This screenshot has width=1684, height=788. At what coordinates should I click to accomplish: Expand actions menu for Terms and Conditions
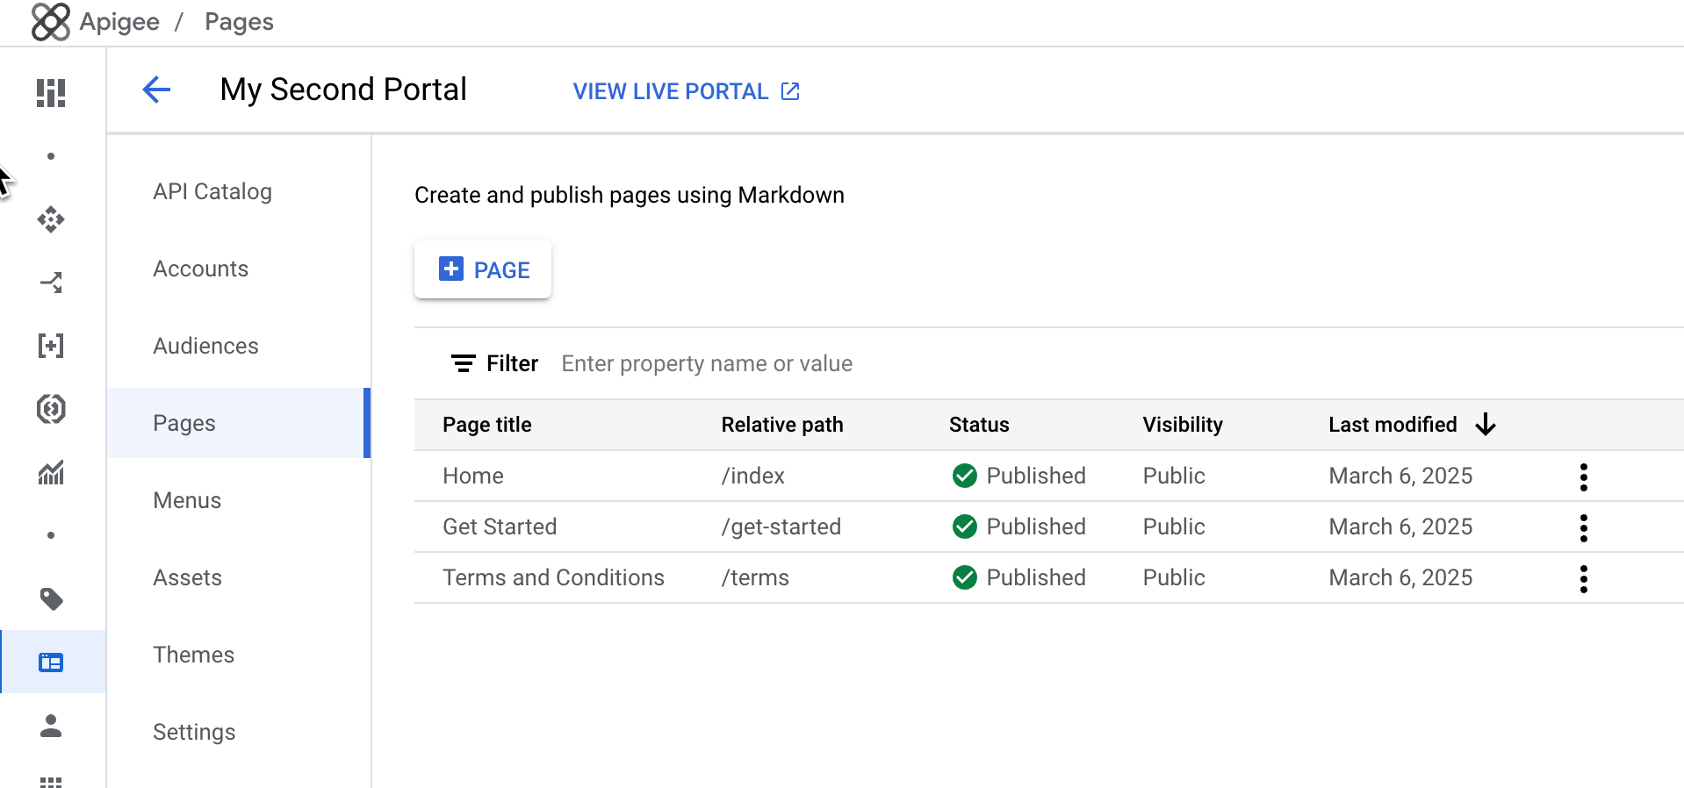1583,578
